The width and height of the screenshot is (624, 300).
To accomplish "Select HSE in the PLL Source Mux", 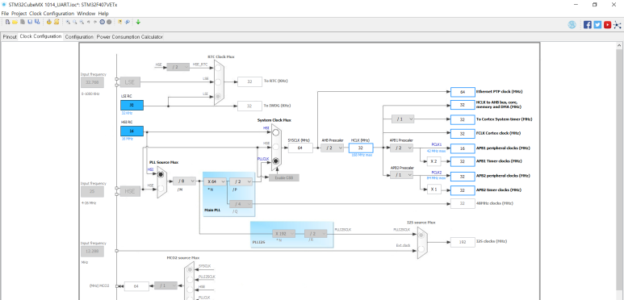I will click(x=161, y=188).
